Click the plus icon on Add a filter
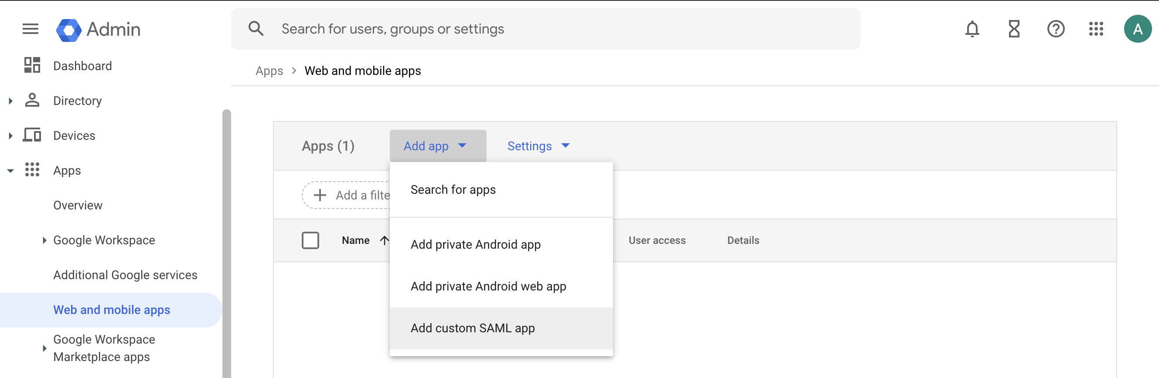1159x378 pixels. [320, 195]
